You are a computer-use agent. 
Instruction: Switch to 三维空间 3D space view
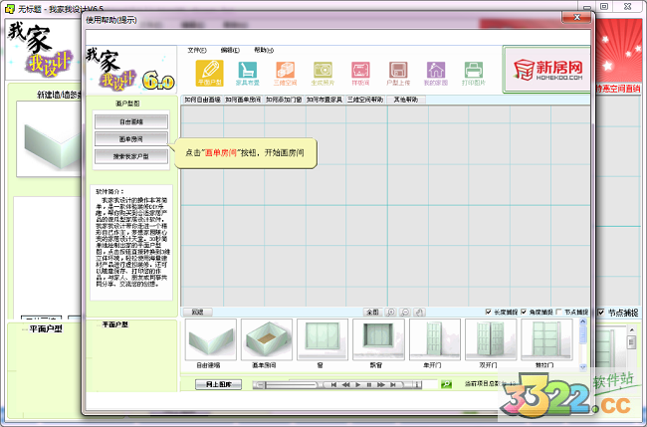[x=286, y=73]
